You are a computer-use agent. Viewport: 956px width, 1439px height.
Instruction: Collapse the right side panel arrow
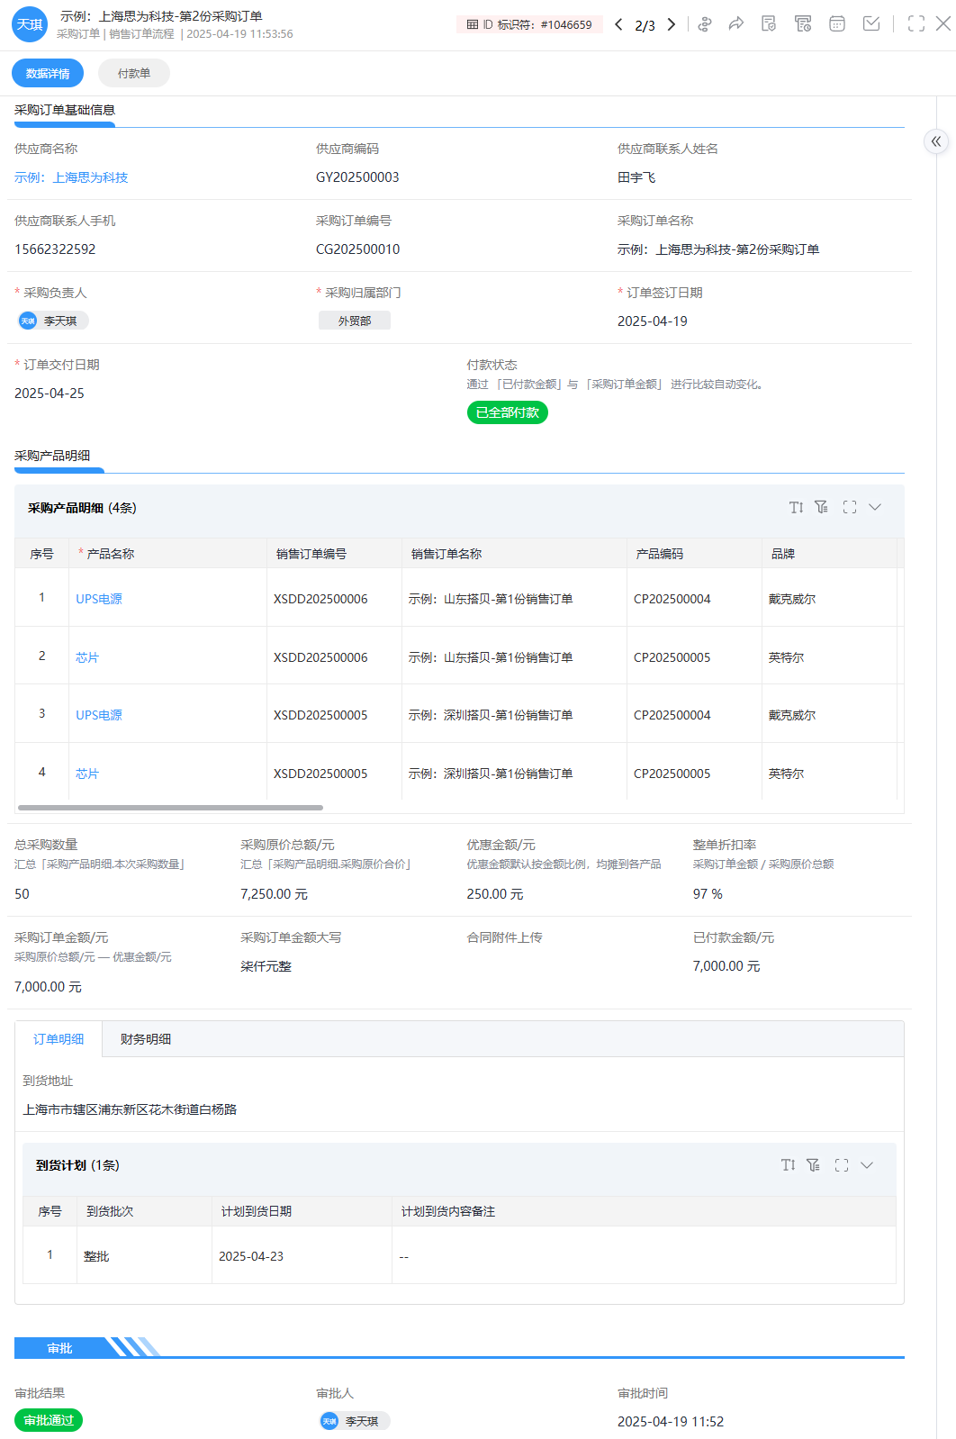point(936,141)
